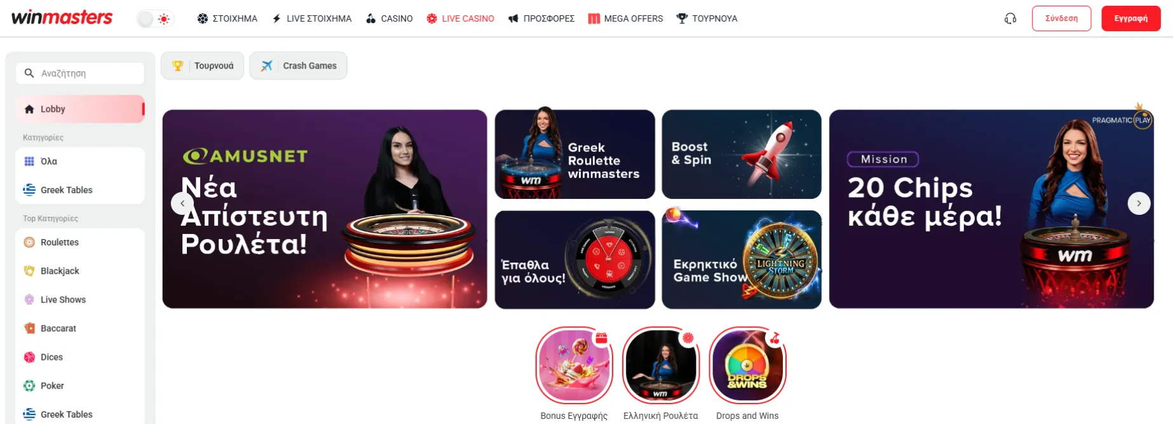Go to the previous banner slide arrow

pyautogui.click(x=182, y=203)
